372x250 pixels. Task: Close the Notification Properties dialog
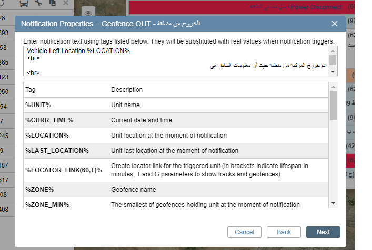(335, 24)
